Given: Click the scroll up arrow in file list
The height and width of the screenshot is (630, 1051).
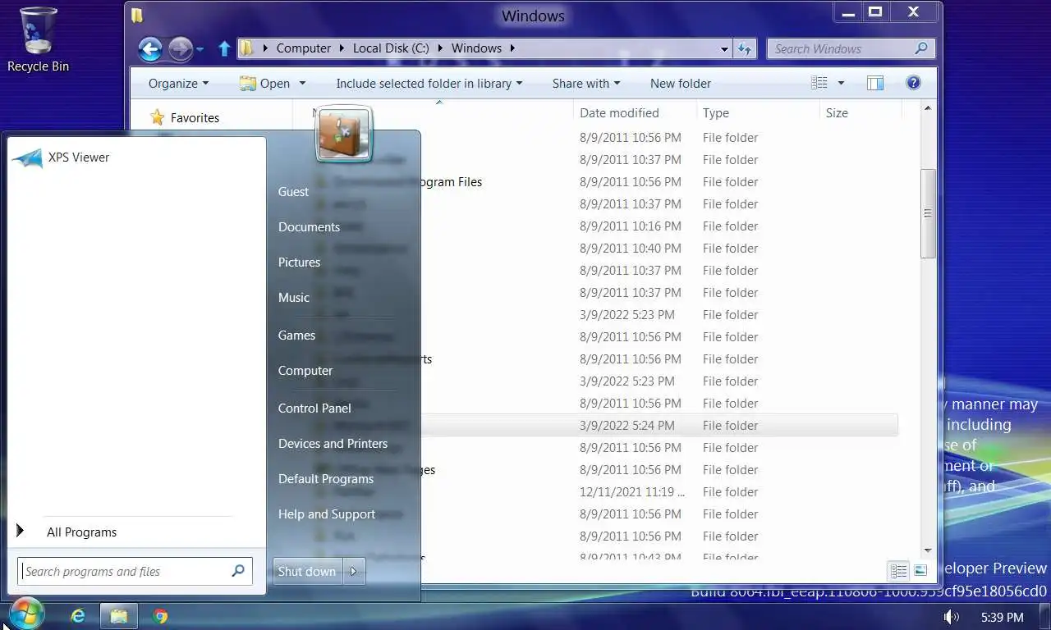Looking at the screenshot, I should [x=928, y=107].
